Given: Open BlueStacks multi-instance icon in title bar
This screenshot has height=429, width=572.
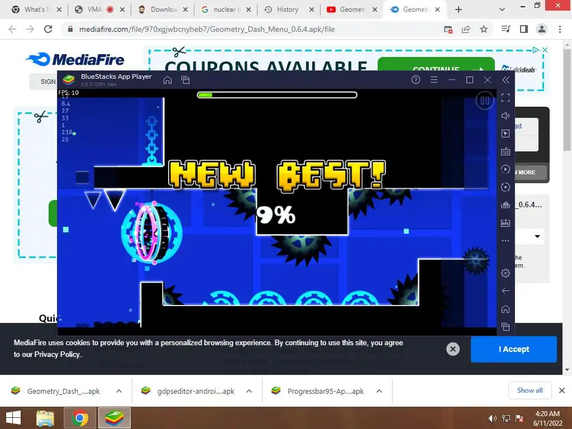Looking at the screenshot, I should pyautogui.click(x=185, y=80).
